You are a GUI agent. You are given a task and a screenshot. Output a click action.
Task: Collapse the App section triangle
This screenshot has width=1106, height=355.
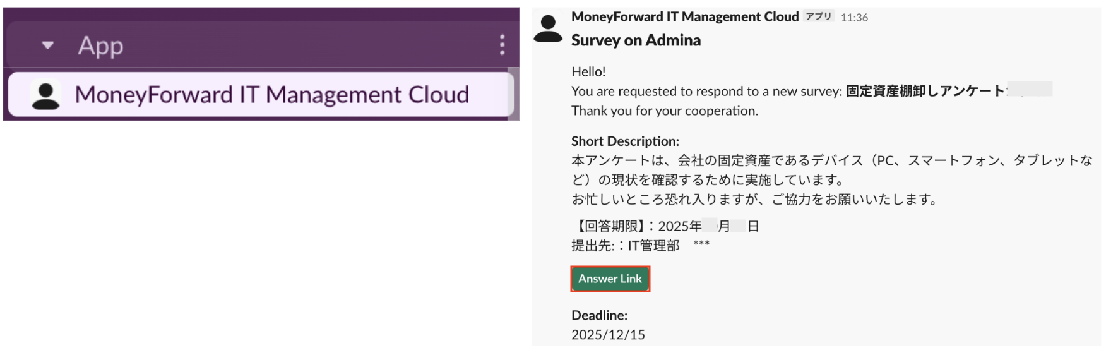click(47, 45)
